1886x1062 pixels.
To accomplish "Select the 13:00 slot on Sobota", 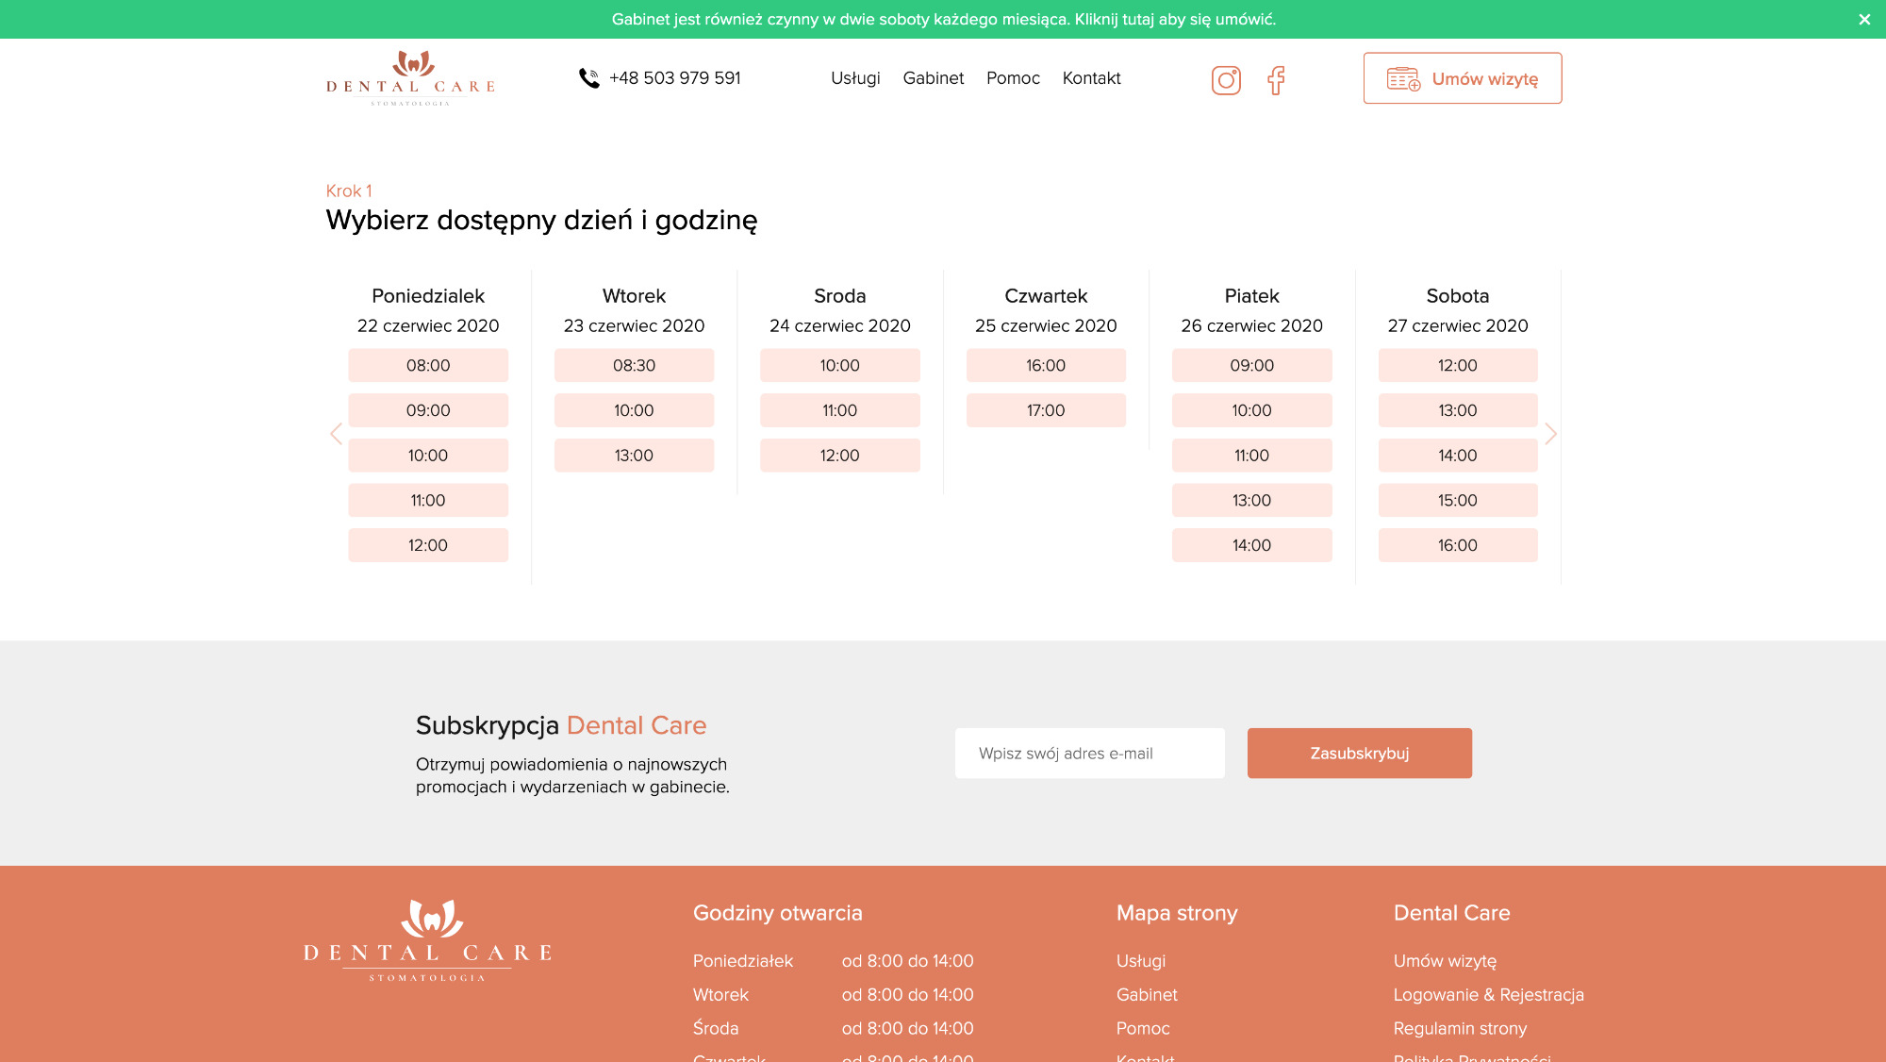I will coord(1457,410).
